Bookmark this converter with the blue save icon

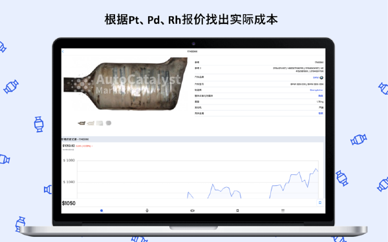[x=320, y=203]
